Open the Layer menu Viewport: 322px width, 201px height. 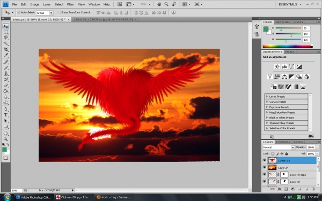point(47,4)
